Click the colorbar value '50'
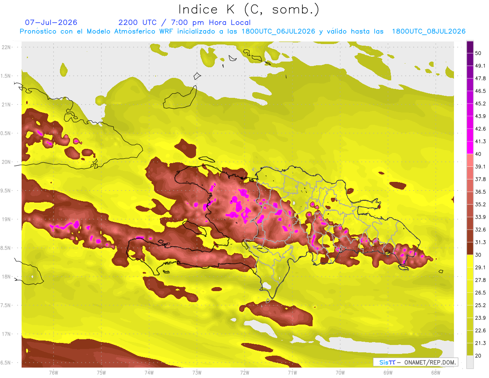Image resolution: width=489 pixels, height=378 pixels. [x=478, y=53]
